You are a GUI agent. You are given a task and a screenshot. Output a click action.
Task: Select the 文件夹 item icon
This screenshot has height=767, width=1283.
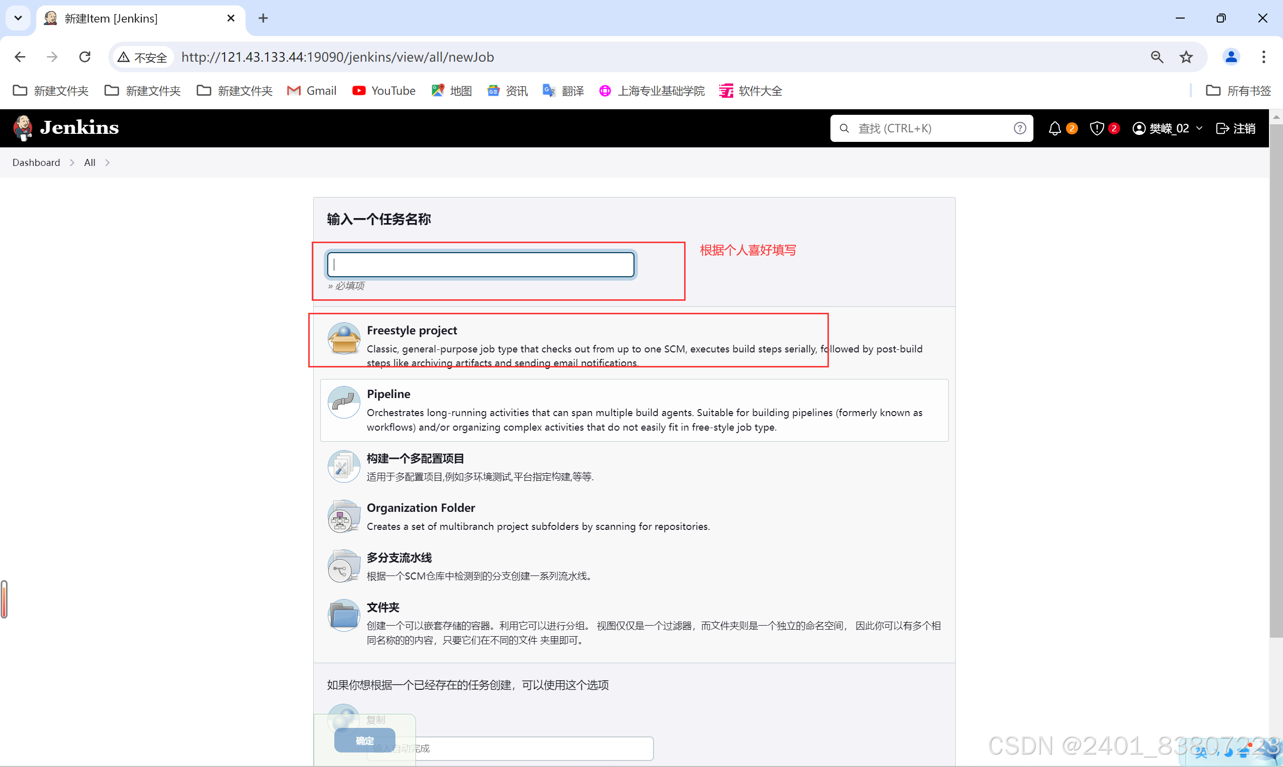(344, 615)
